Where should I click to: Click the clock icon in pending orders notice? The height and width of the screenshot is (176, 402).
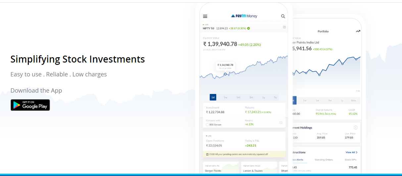tap(207, 154)
